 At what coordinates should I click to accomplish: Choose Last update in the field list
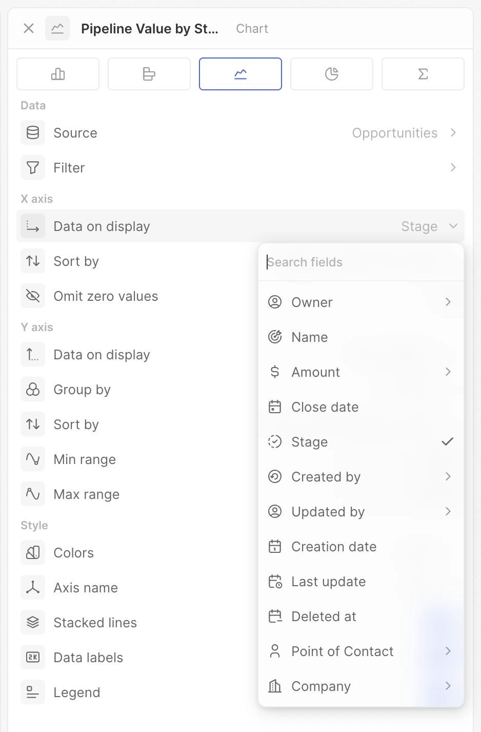(x=361, y=581)
